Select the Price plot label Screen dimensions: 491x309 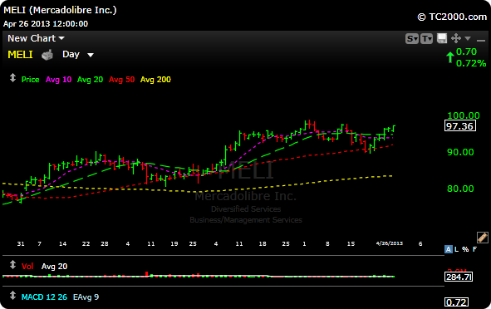pos(31,80)
